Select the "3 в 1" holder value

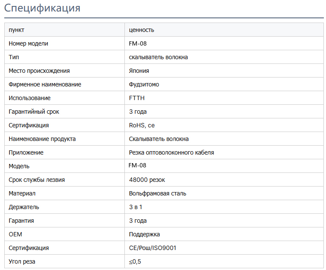[136, 207]
